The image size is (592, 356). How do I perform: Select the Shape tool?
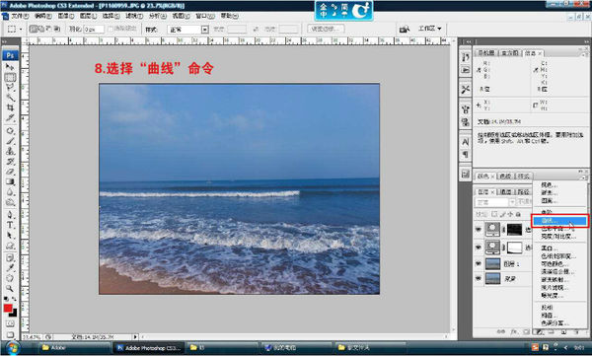click(x=10, y=246)
